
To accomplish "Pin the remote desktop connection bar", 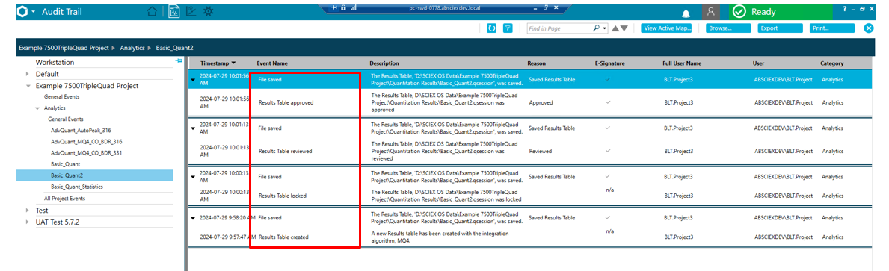I will (335, 7).
